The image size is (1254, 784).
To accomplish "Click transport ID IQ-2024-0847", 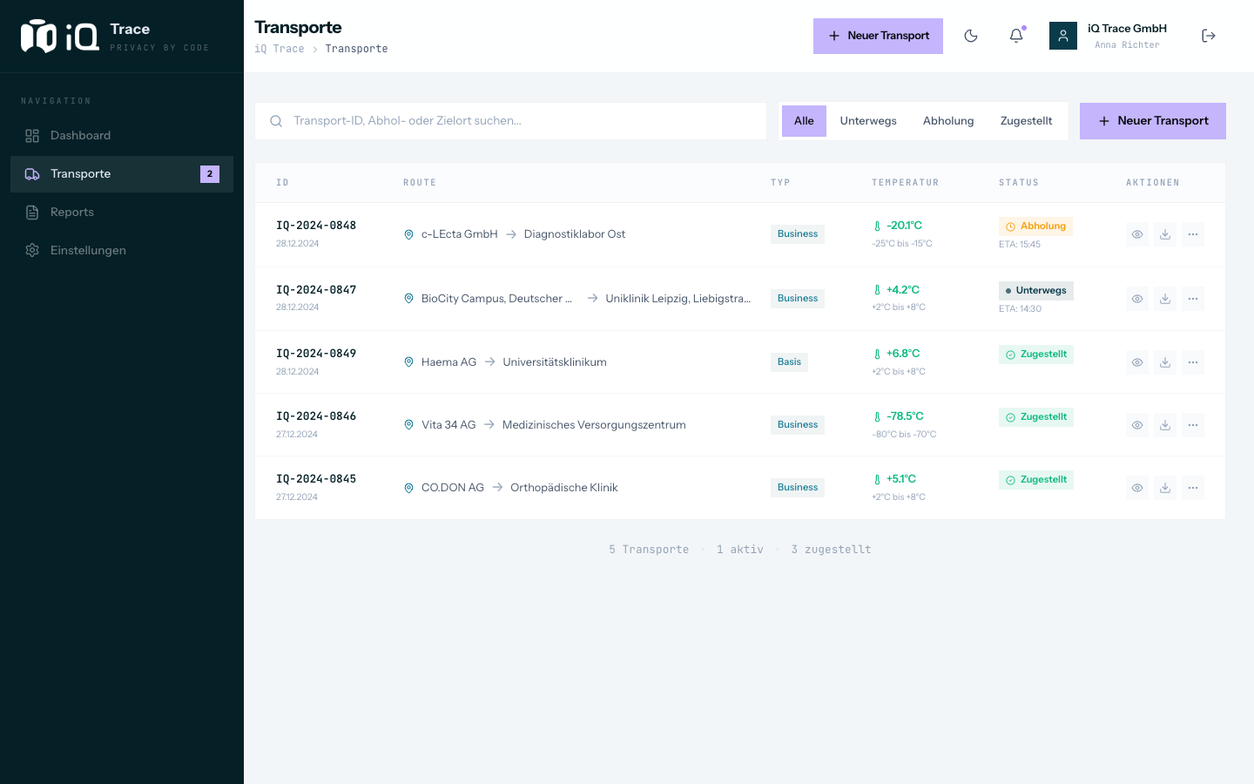I will pos(316,290).
